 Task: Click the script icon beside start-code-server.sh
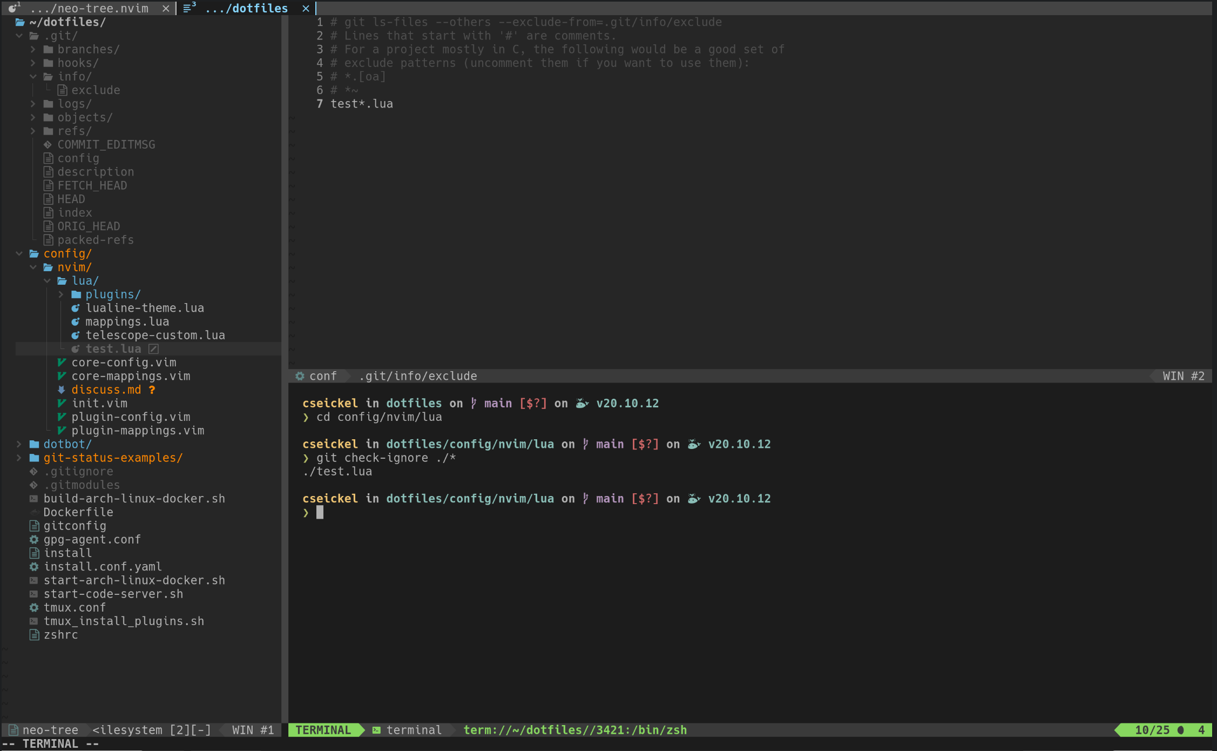(33, 594)
